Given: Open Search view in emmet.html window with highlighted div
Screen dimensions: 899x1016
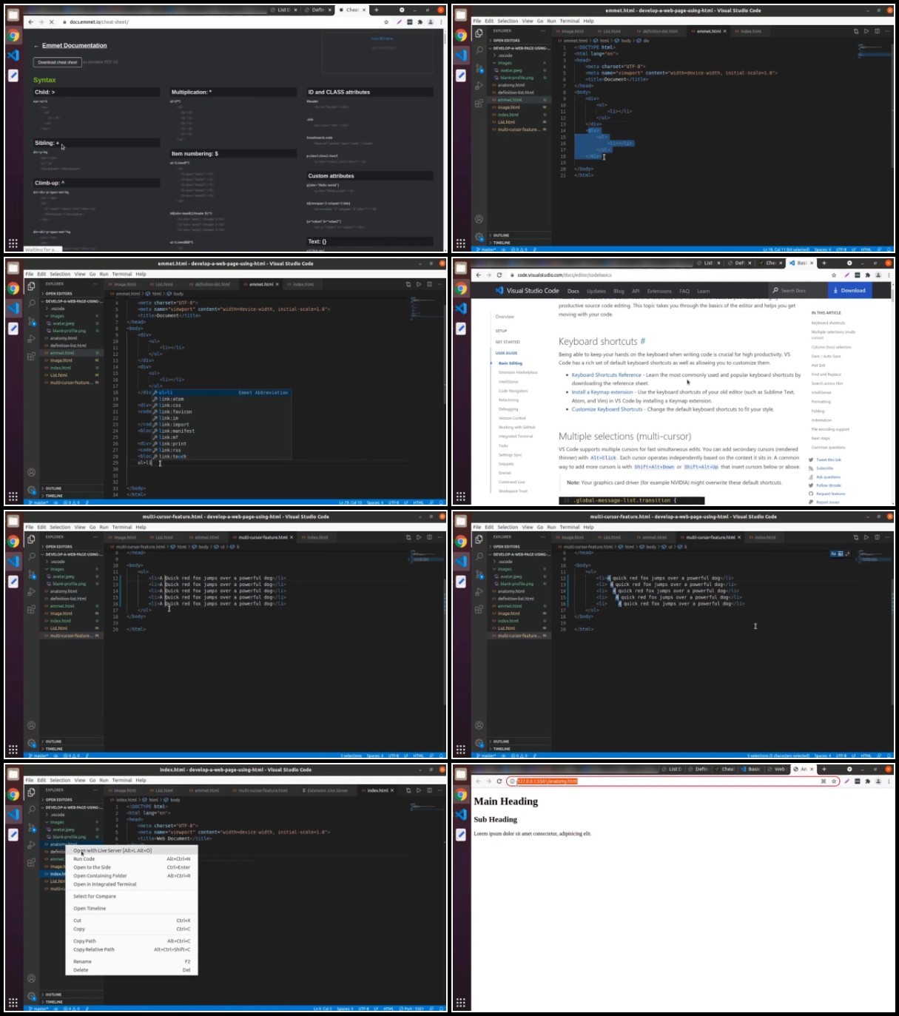Looking at the screenshot, I should (479, 50).
